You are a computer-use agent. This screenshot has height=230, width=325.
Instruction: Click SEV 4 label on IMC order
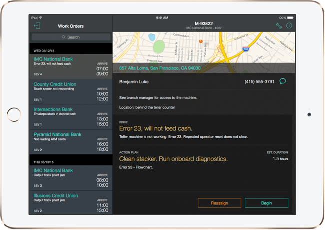(x=38, y=74)
